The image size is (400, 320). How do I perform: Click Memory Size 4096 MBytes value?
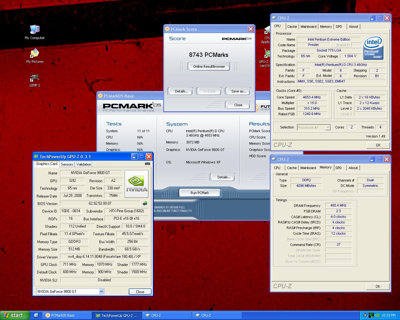point(306,186)
